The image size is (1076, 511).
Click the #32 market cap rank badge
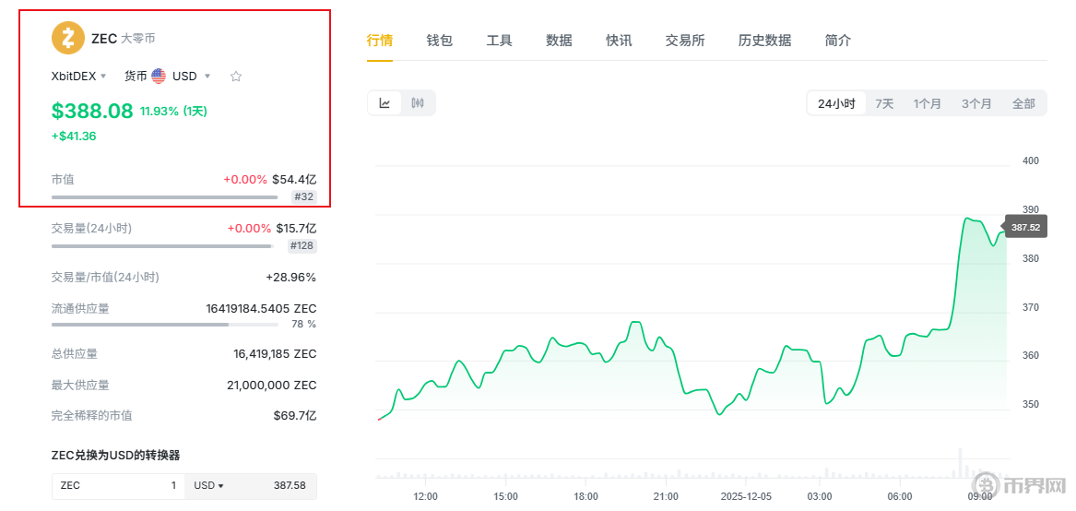click(303, 196)
